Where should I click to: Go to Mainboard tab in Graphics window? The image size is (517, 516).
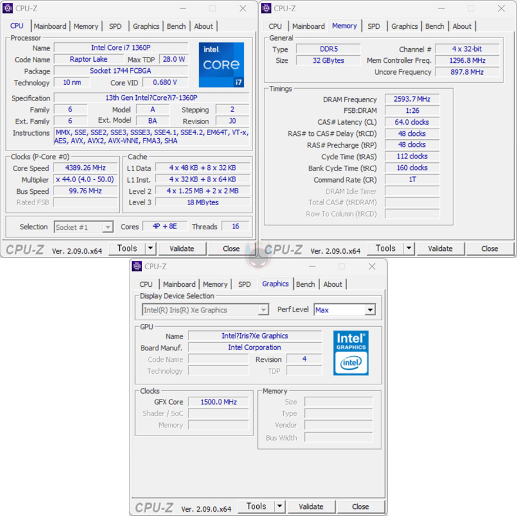[x=179, y=284]
